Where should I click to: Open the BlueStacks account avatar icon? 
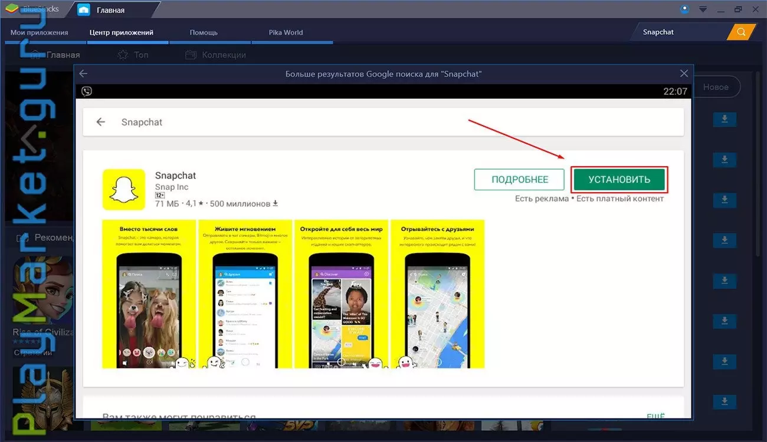point(684,9)
